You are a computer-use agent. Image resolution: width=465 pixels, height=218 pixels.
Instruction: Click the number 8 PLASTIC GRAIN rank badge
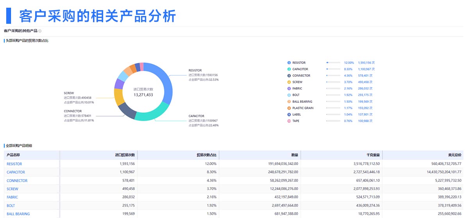(289, 108)
